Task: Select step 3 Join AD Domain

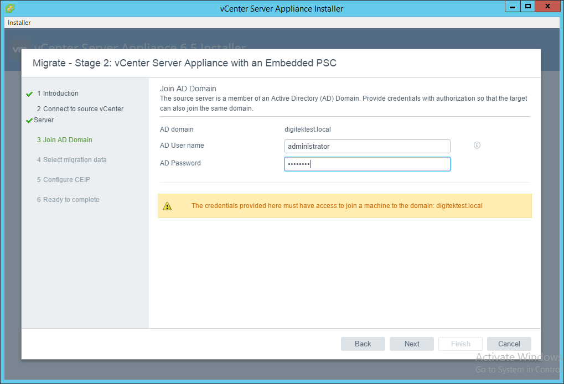Action: [x=64, y=140]
